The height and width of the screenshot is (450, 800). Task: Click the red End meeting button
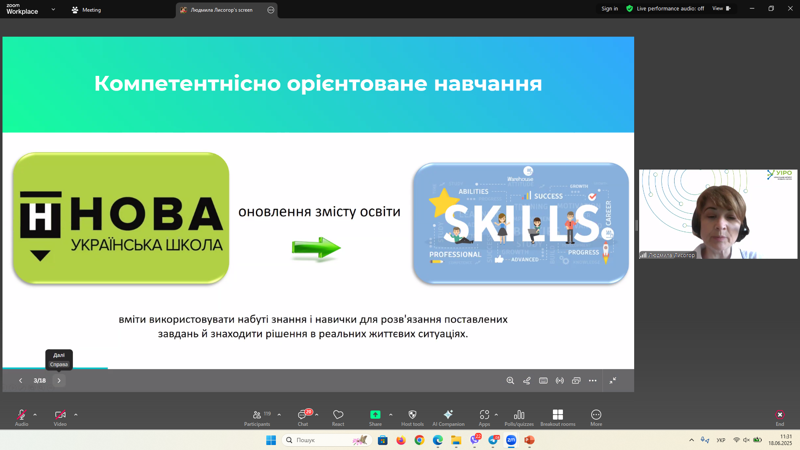[x=780, y=417]
